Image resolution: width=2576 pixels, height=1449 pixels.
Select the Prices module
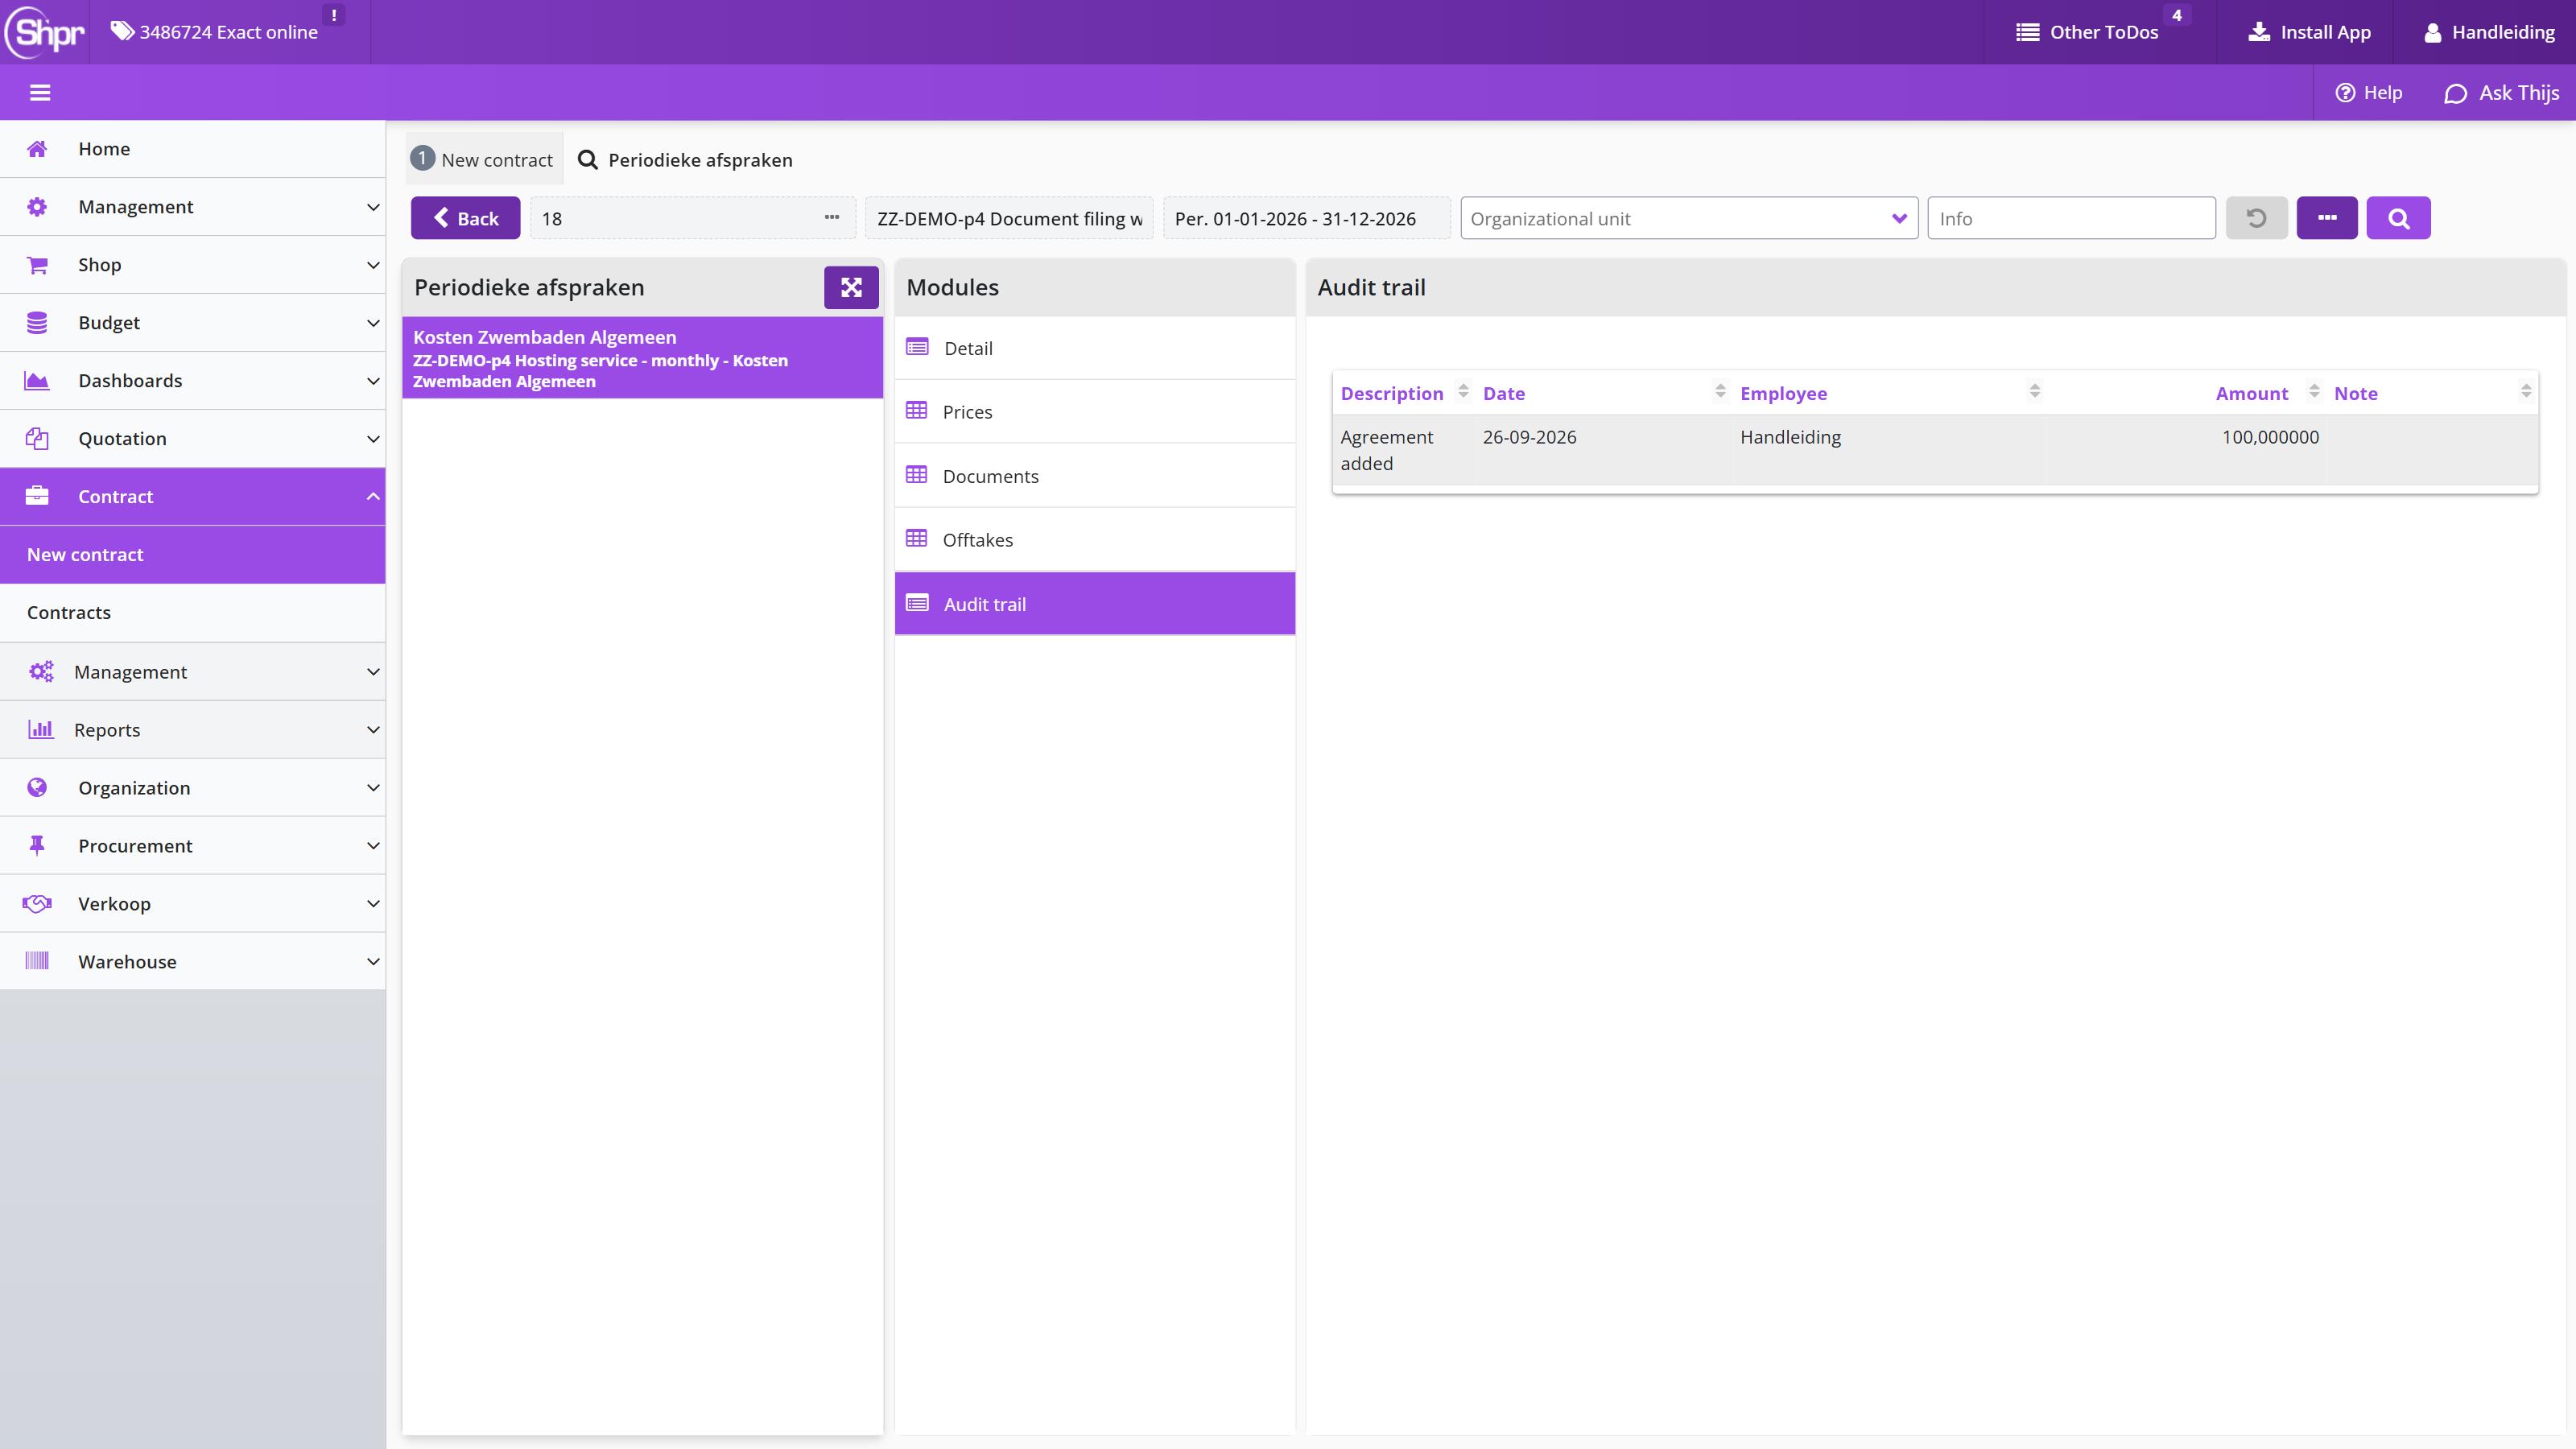1095,412
